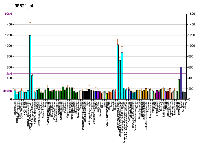Click the Median label on left axis
Screen dimensions: 200x145
click(7, 91)
